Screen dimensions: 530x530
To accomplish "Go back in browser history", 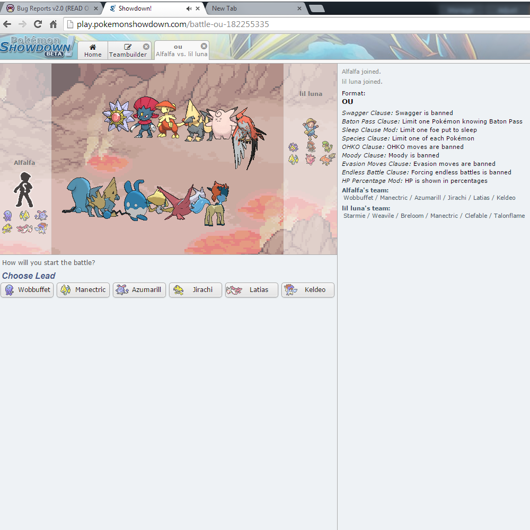I will (7, 24).
